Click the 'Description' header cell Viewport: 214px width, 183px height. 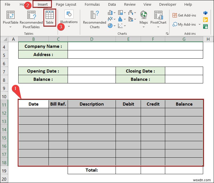[x=92, y=104]
